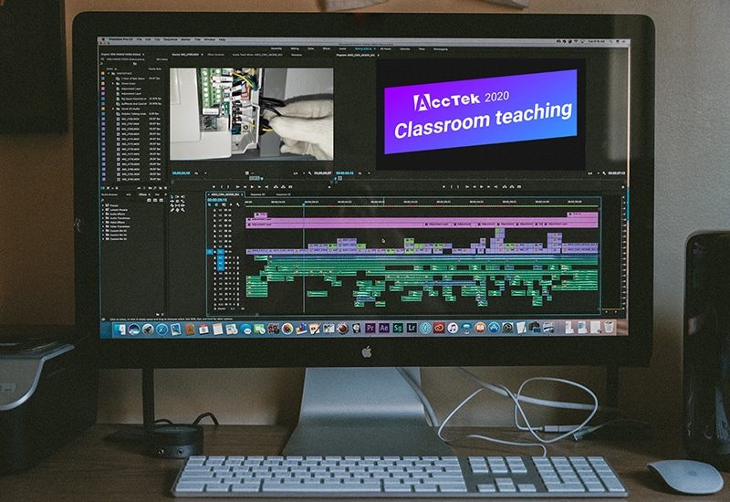Export frame camera icon in Program monitor
This screenshot has width=730, height=502.
click(x=519, y=187)
